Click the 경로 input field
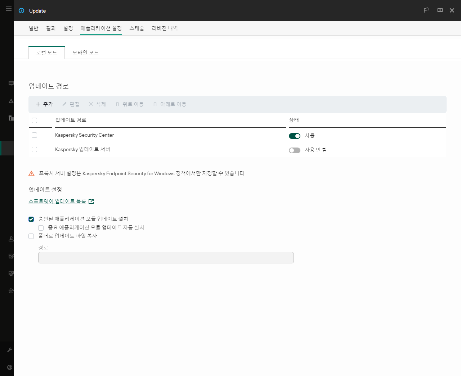Viewport: 461px width, 376px height. (166, 258)
